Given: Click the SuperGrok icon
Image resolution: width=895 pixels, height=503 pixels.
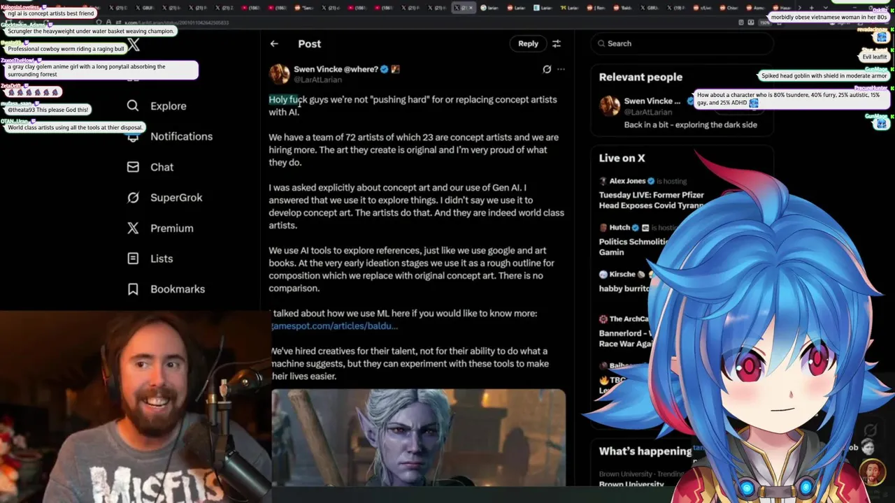Looking at the screenshot, I should (133, 198).
